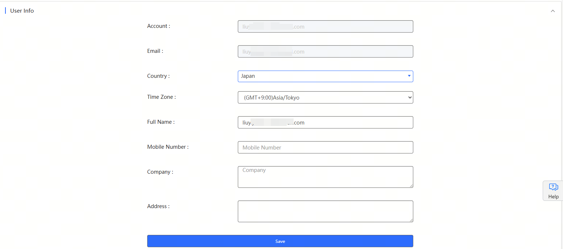Click the Help chat icon
The width and height of the screenshot is (563, 249).
pyautogui.click(x=553, y=187)
